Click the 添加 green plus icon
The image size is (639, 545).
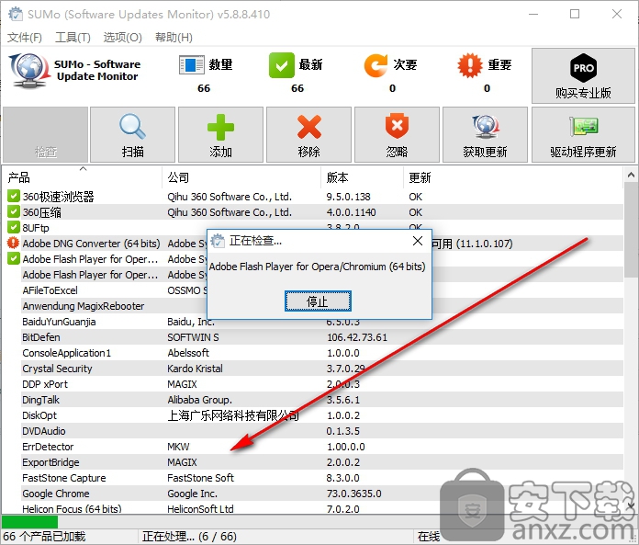(x=220, y=127)
